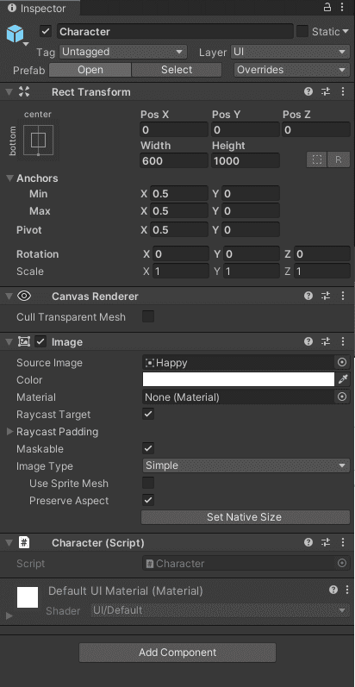Viewport: 355px width, 687px height.
Task: Expand the Raycast Padding foldout
Action: (10, 432)
